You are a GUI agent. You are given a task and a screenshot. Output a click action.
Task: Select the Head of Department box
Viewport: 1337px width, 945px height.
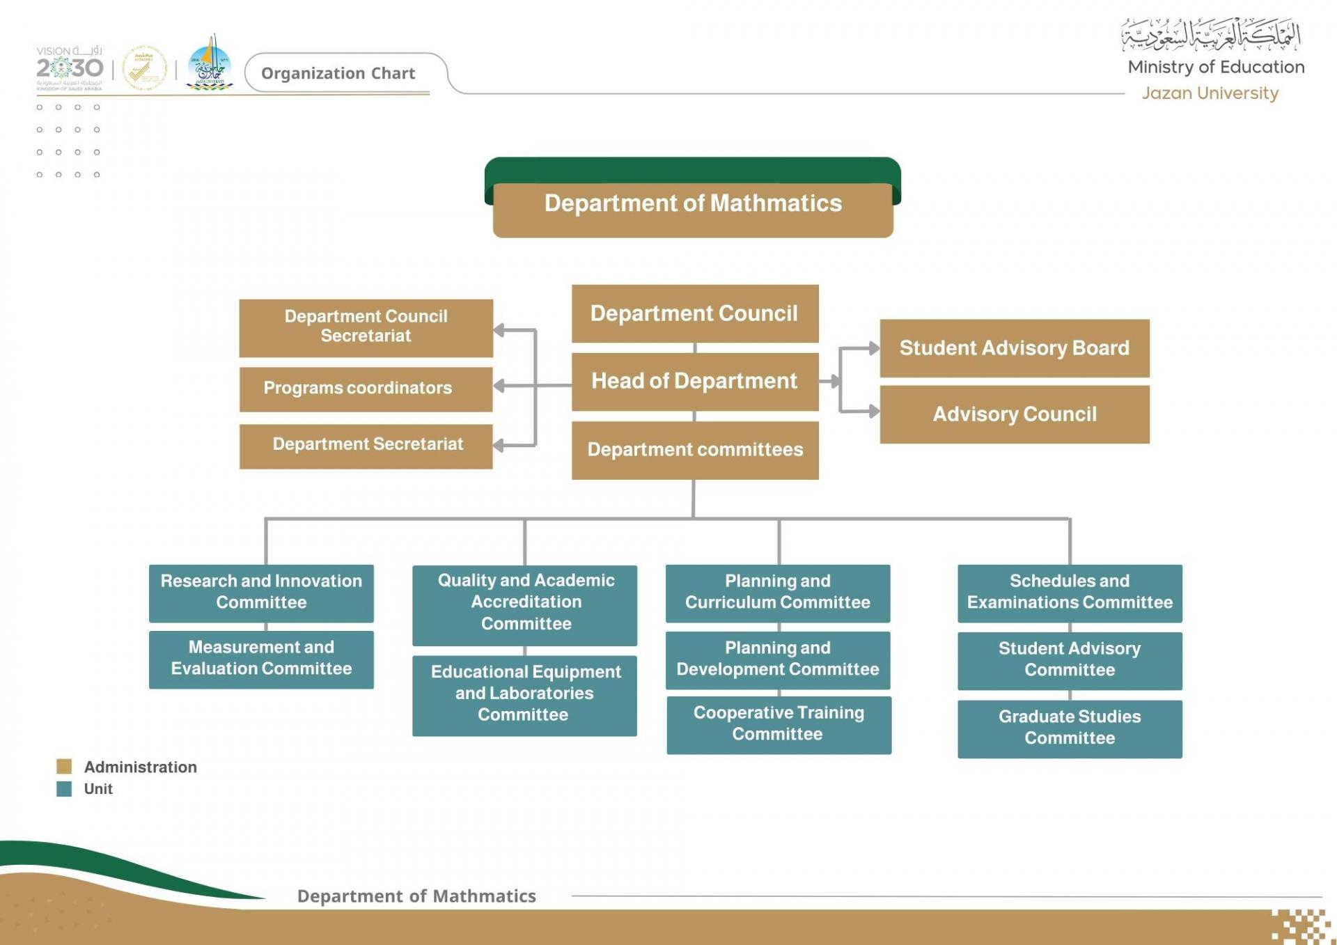(694, 381)
